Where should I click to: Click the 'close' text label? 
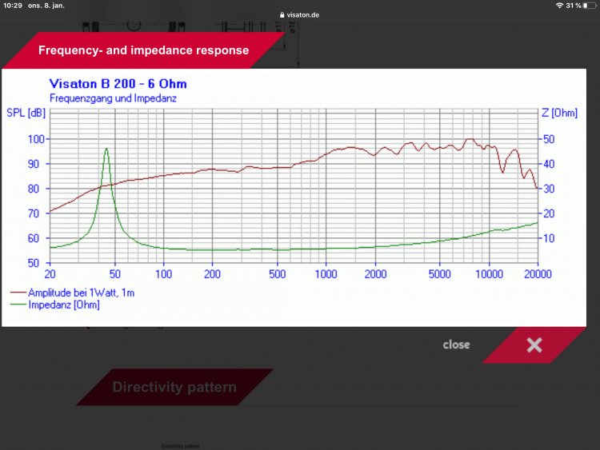pyautogui.click(x=456, y=344)
